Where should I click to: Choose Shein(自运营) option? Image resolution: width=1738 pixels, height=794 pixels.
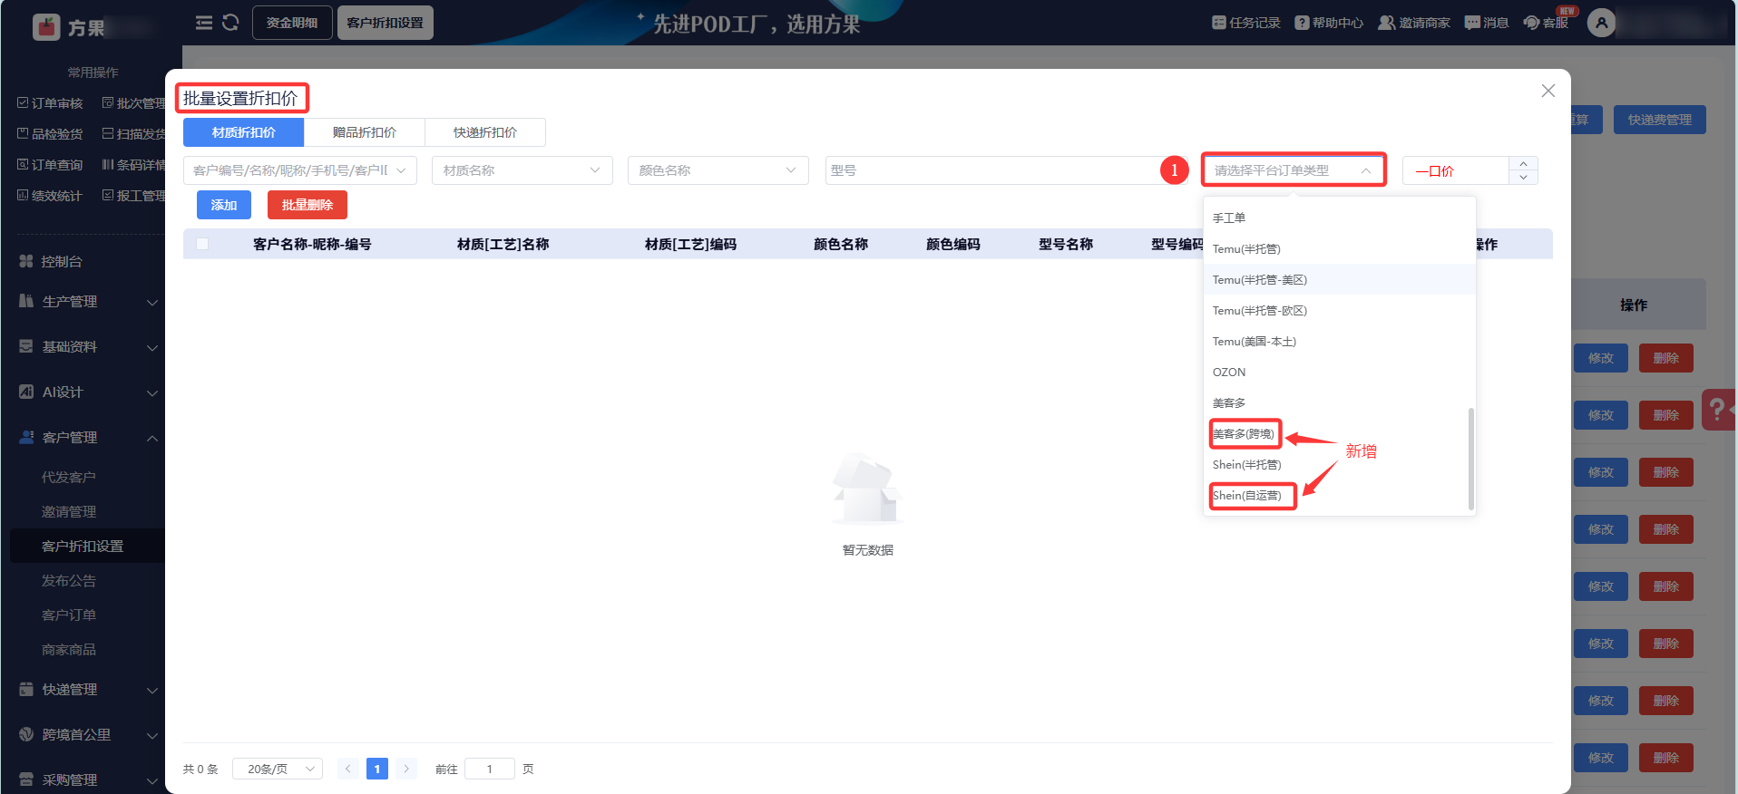coord(1340,495)
